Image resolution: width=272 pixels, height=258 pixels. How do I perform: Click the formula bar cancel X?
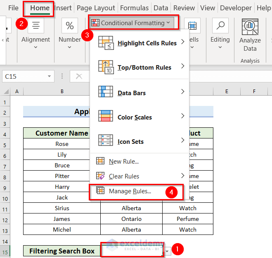(x=79, y=76)
